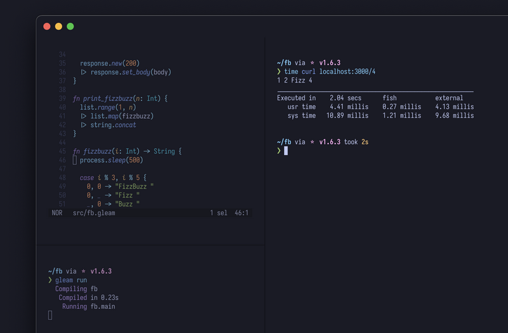508x333 pixels.
Task: Click the prompt chevron before time curl
Action: click(x=279, y=72)
